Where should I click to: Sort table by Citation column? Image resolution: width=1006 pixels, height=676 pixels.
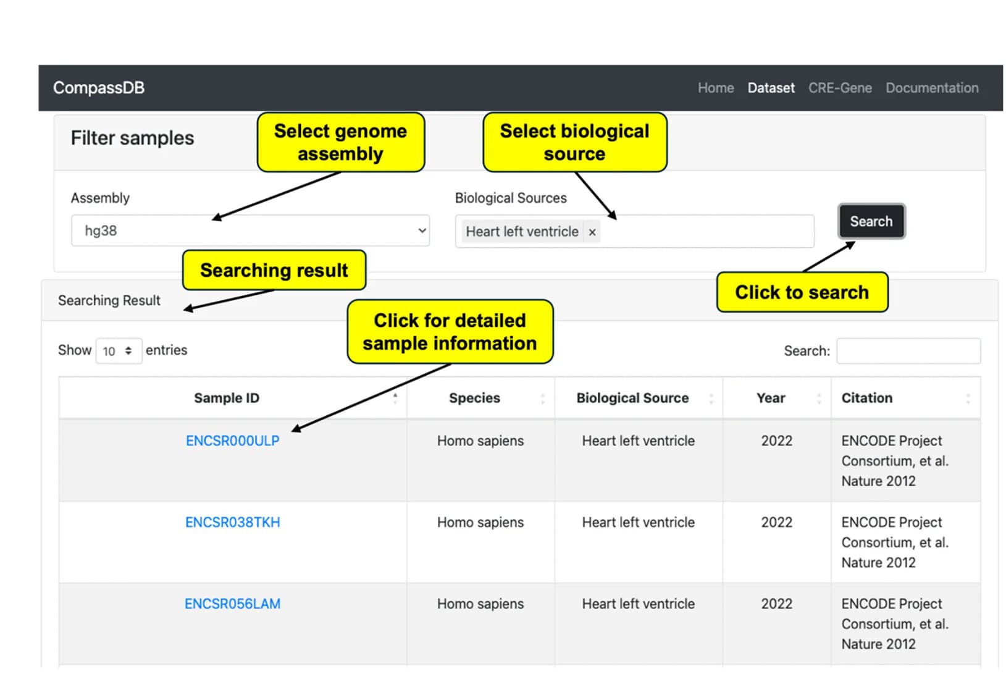(x=905, y=398)
